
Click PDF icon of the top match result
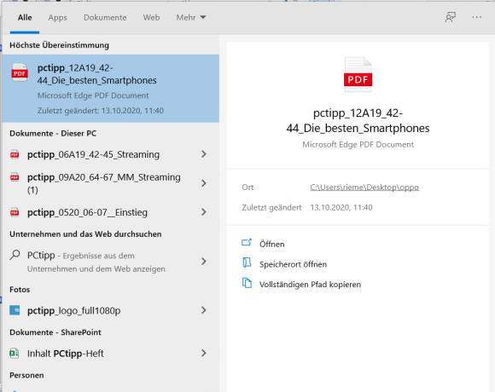tap(20, 72)
